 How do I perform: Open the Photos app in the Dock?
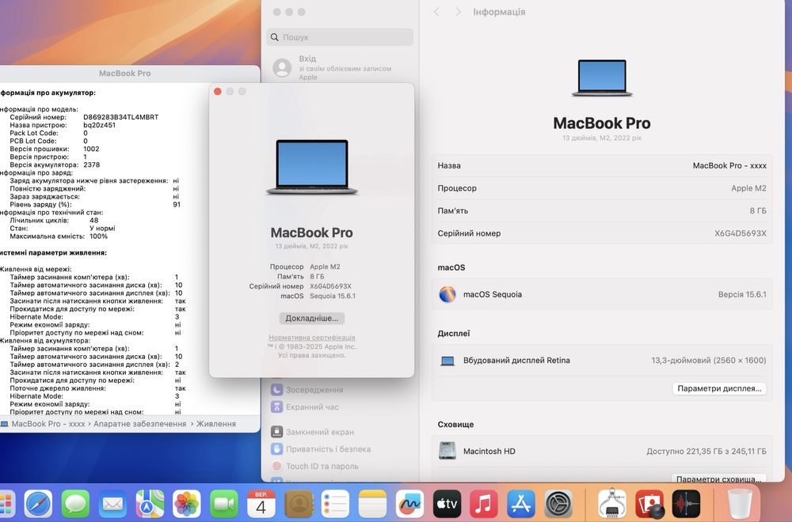(x=187, y=503)
